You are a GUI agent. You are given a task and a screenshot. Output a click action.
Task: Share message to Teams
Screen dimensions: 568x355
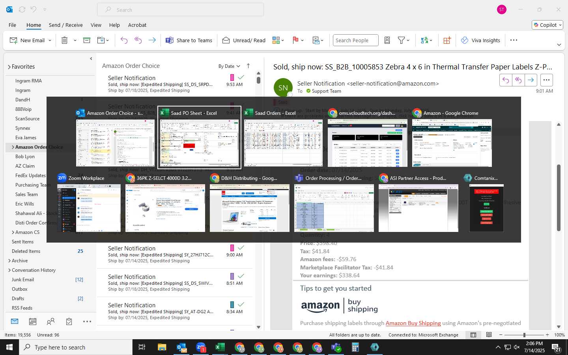point(189,40)
